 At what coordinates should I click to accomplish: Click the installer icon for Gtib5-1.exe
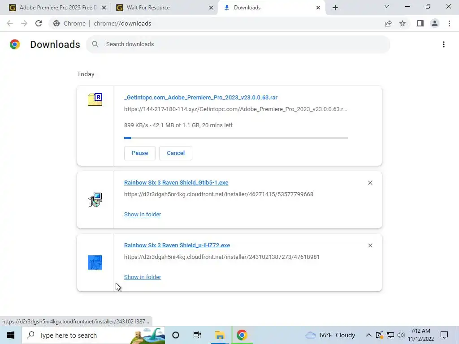click(95, 200)
